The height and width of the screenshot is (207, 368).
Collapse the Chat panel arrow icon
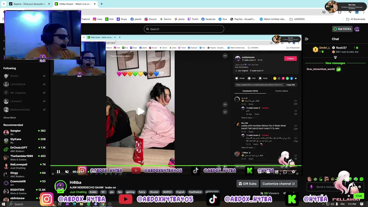pos(306,39)
